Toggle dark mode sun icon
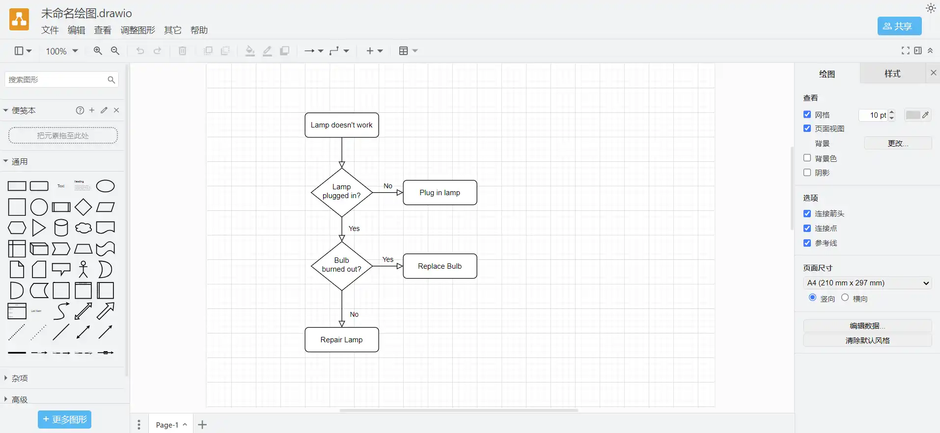This screenshot has height=433, width=940. tap(931, 8)
